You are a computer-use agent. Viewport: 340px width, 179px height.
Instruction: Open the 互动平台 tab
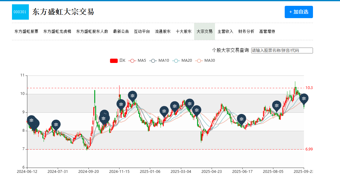pyautogui.click(x=142, y=31)
